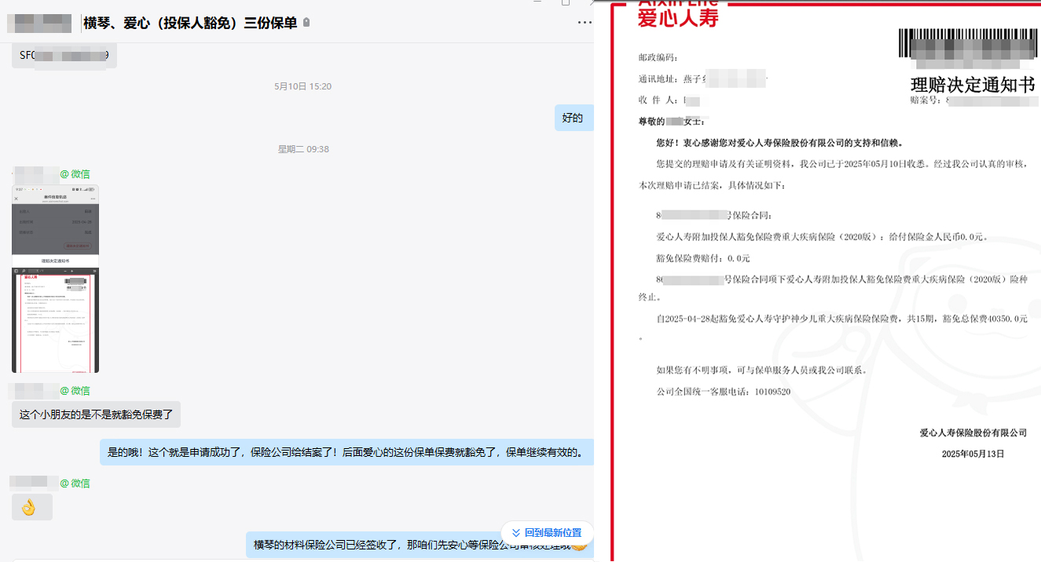Click the OK hand emoji message
1041x562 pixels.
coord(32,507)
